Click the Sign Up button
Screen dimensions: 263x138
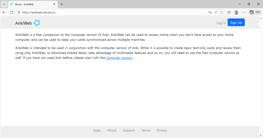click(x=236, y=22)
